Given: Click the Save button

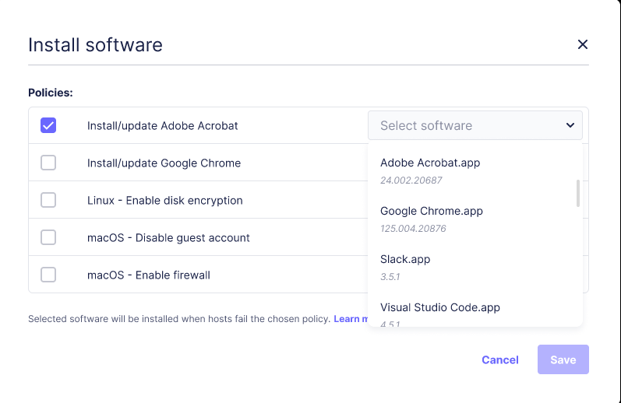Looking at the screenshot, I should click(563, 359).
